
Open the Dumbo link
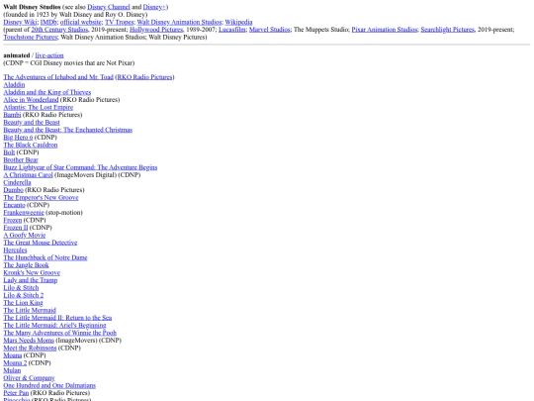click(x=13, y=190)
